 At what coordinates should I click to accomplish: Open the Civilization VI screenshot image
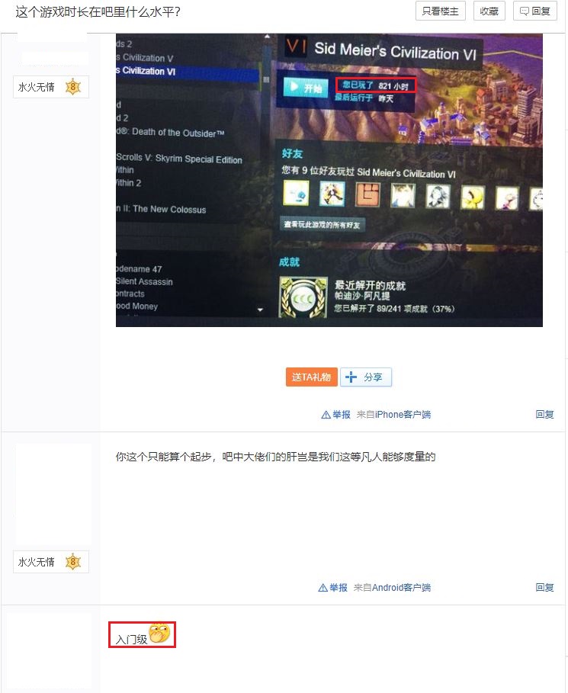pos(329,181)
